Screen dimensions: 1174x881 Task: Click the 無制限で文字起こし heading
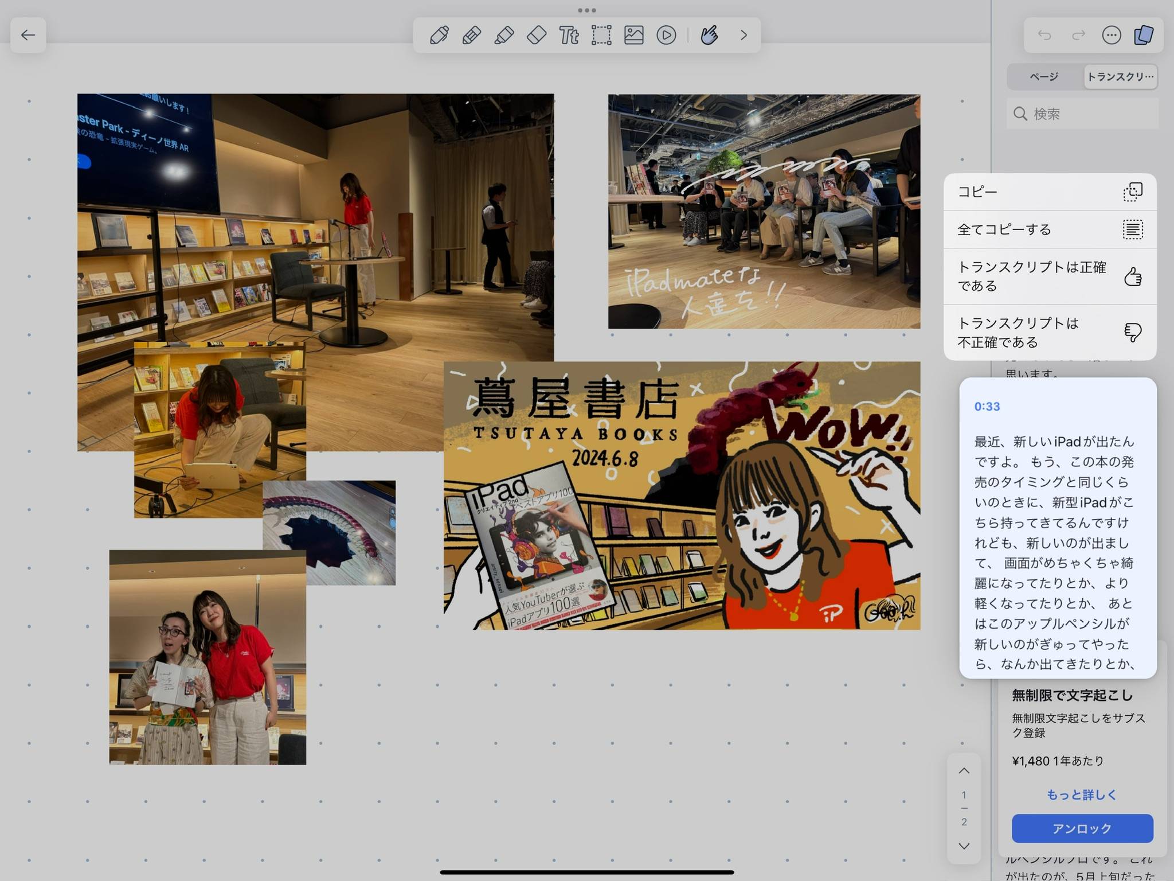(1073, 695)
